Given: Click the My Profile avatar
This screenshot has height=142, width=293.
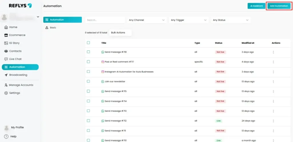Looking at the screenshot, I should coord(6,128).
